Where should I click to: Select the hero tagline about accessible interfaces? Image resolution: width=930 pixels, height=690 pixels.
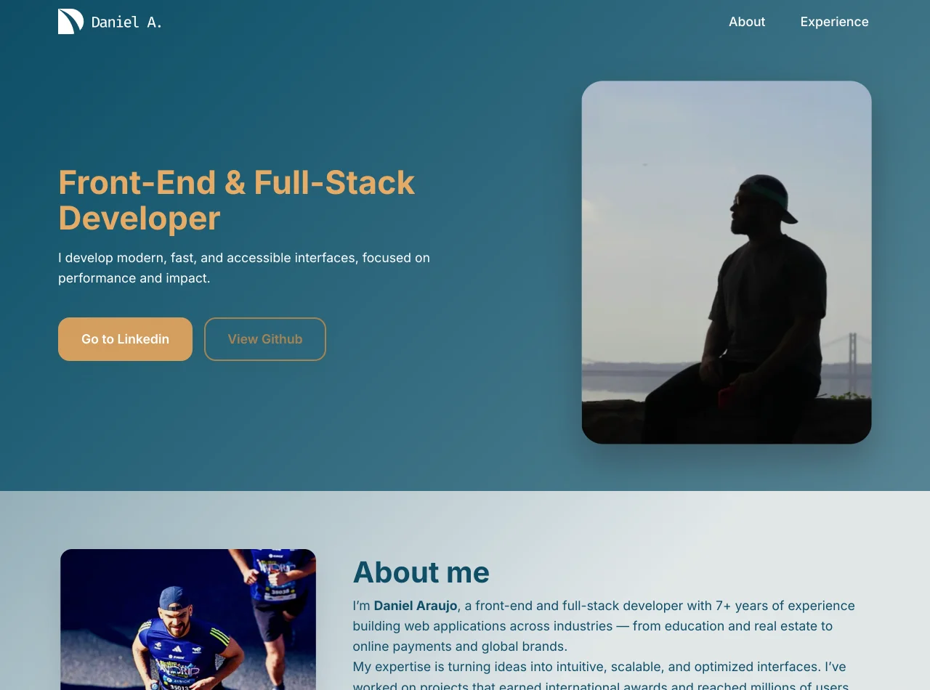(x=244, y=268)
